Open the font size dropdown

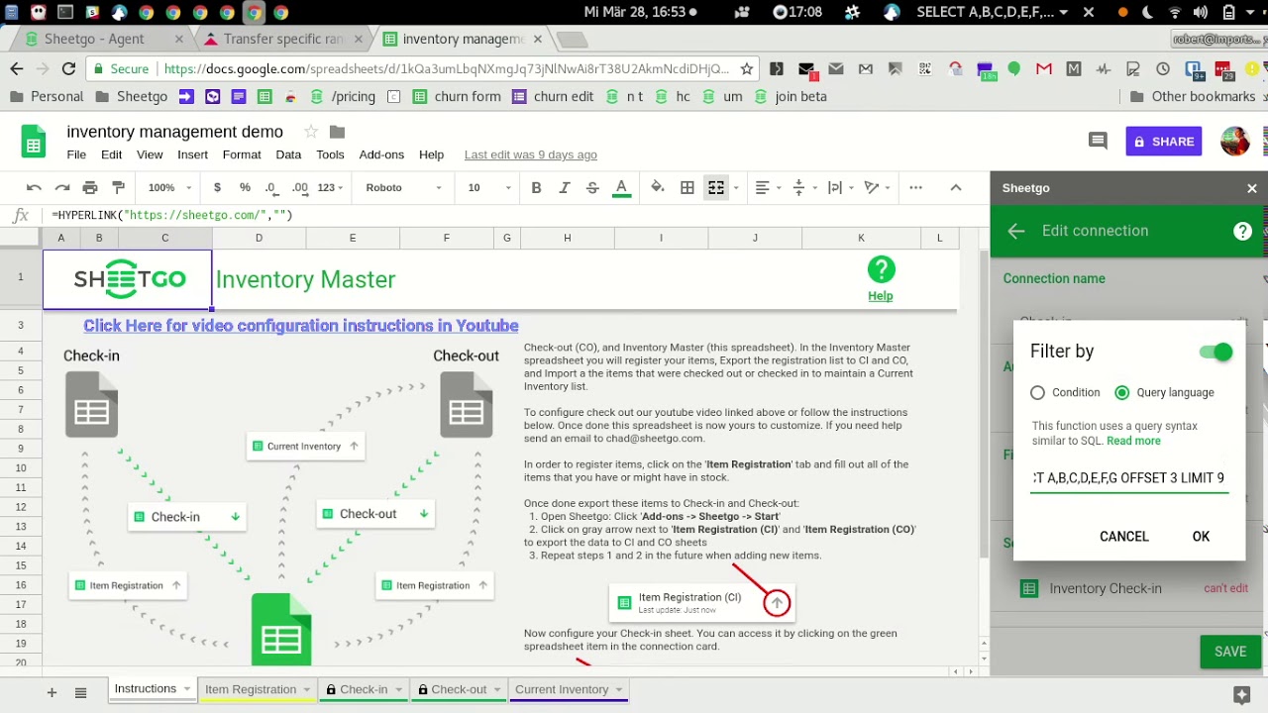pyautogui.click(x=490, y=187)
